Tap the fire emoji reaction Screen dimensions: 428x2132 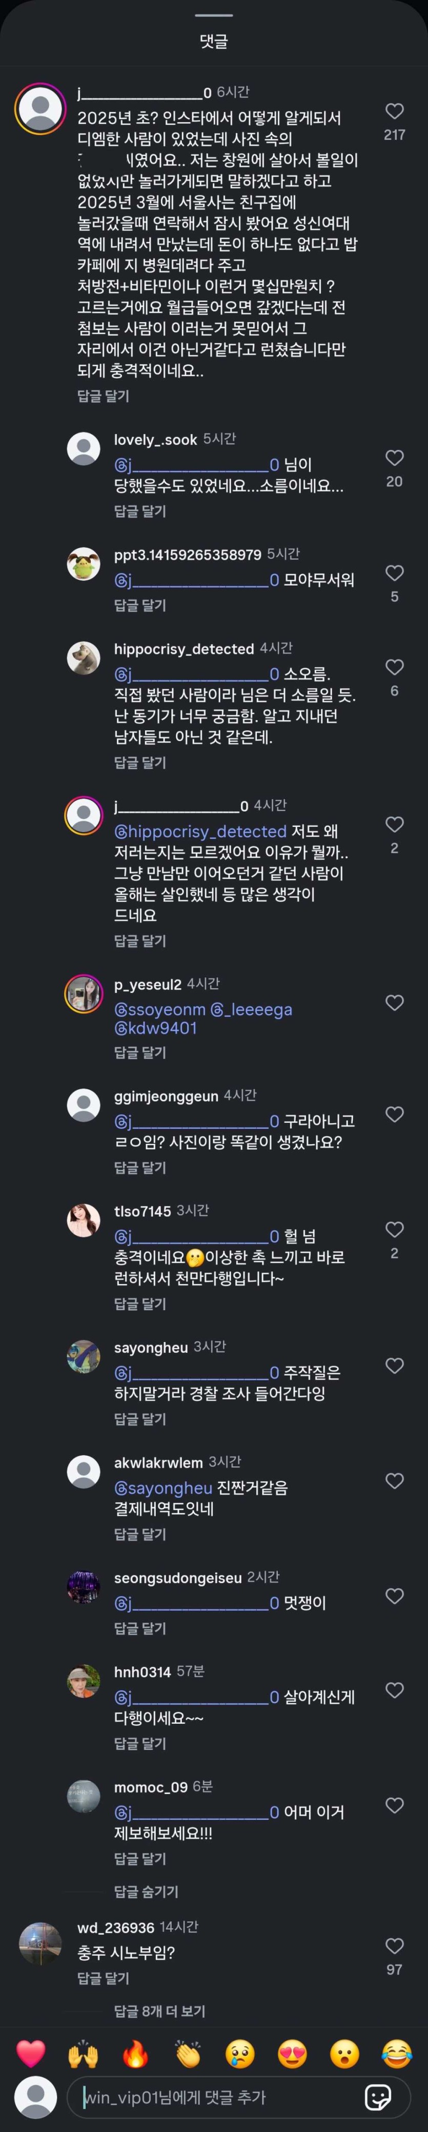tap(135, 2053)
